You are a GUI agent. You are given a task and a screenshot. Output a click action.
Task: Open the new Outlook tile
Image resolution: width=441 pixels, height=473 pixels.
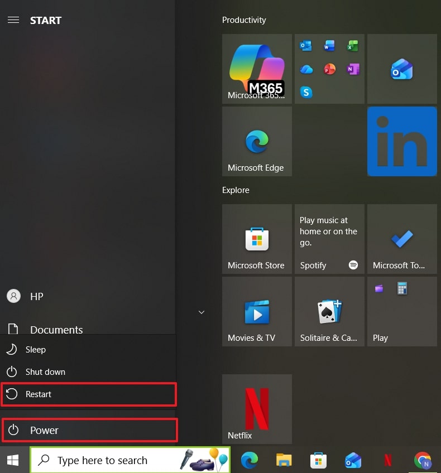[x=402, y=69]
